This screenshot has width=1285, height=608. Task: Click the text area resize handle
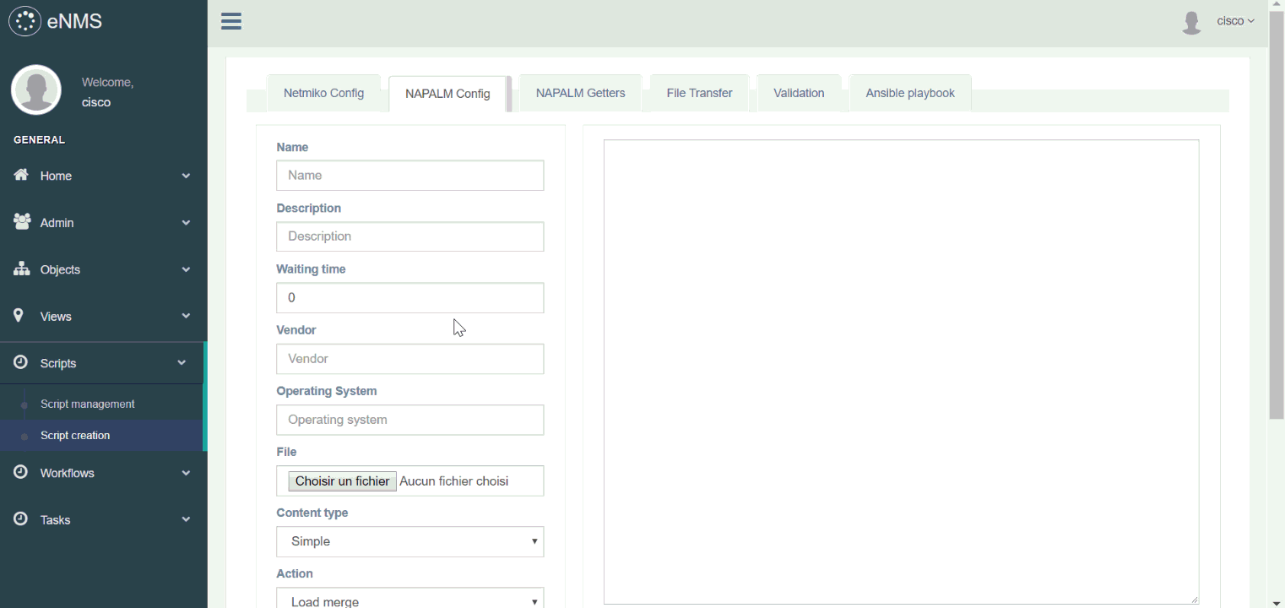click(1195, 600)
